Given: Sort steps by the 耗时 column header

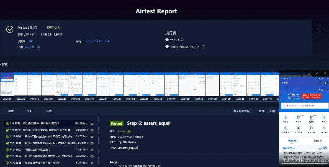Looking at the screenshot, I should 30,111.
